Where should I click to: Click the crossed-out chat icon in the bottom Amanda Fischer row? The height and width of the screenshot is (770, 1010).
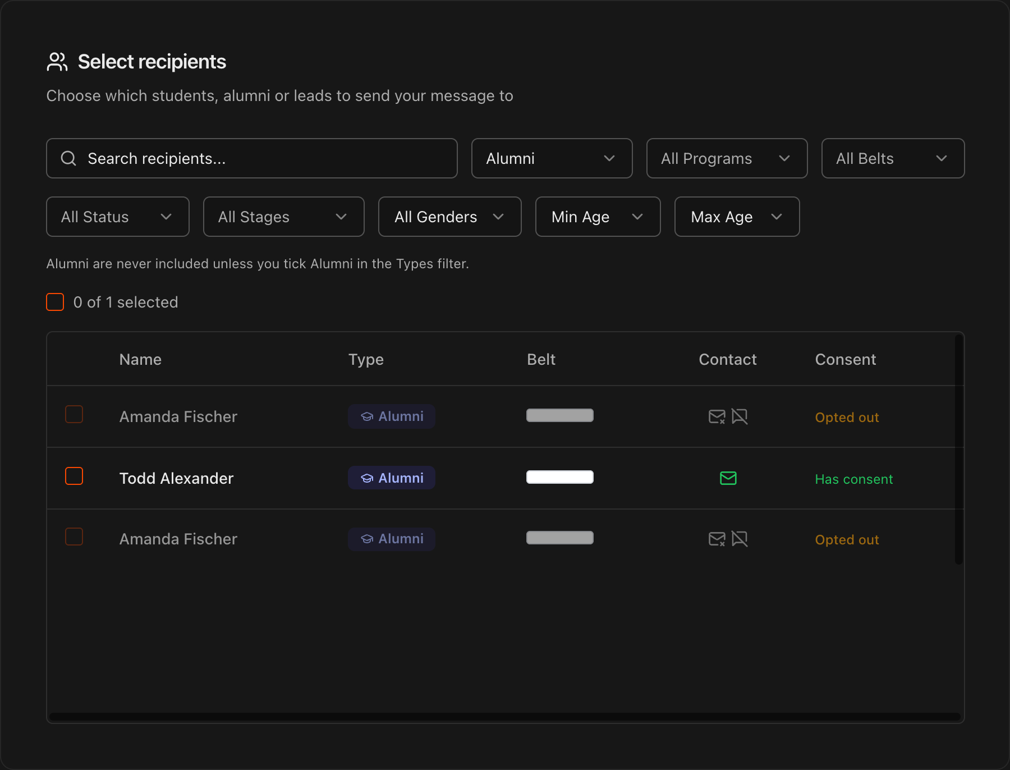tap(740, 539)
